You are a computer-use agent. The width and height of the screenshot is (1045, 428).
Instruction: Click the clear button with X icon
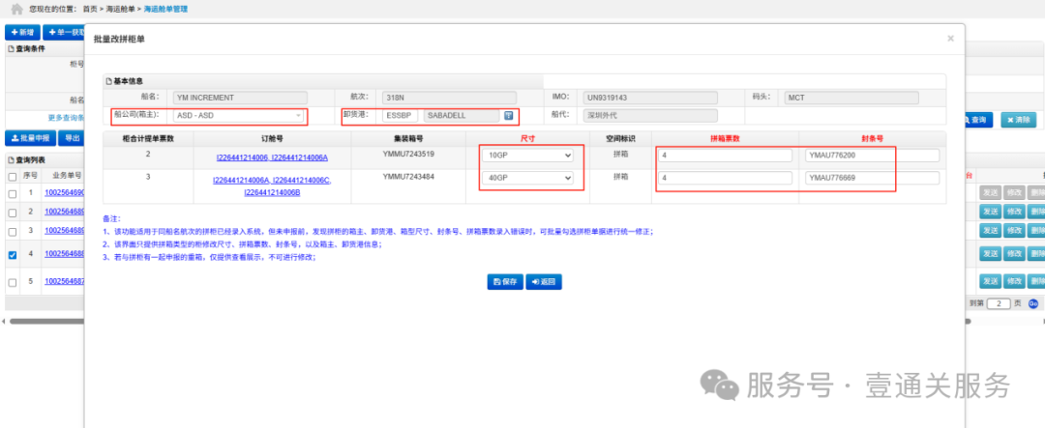pos(1018,120)
